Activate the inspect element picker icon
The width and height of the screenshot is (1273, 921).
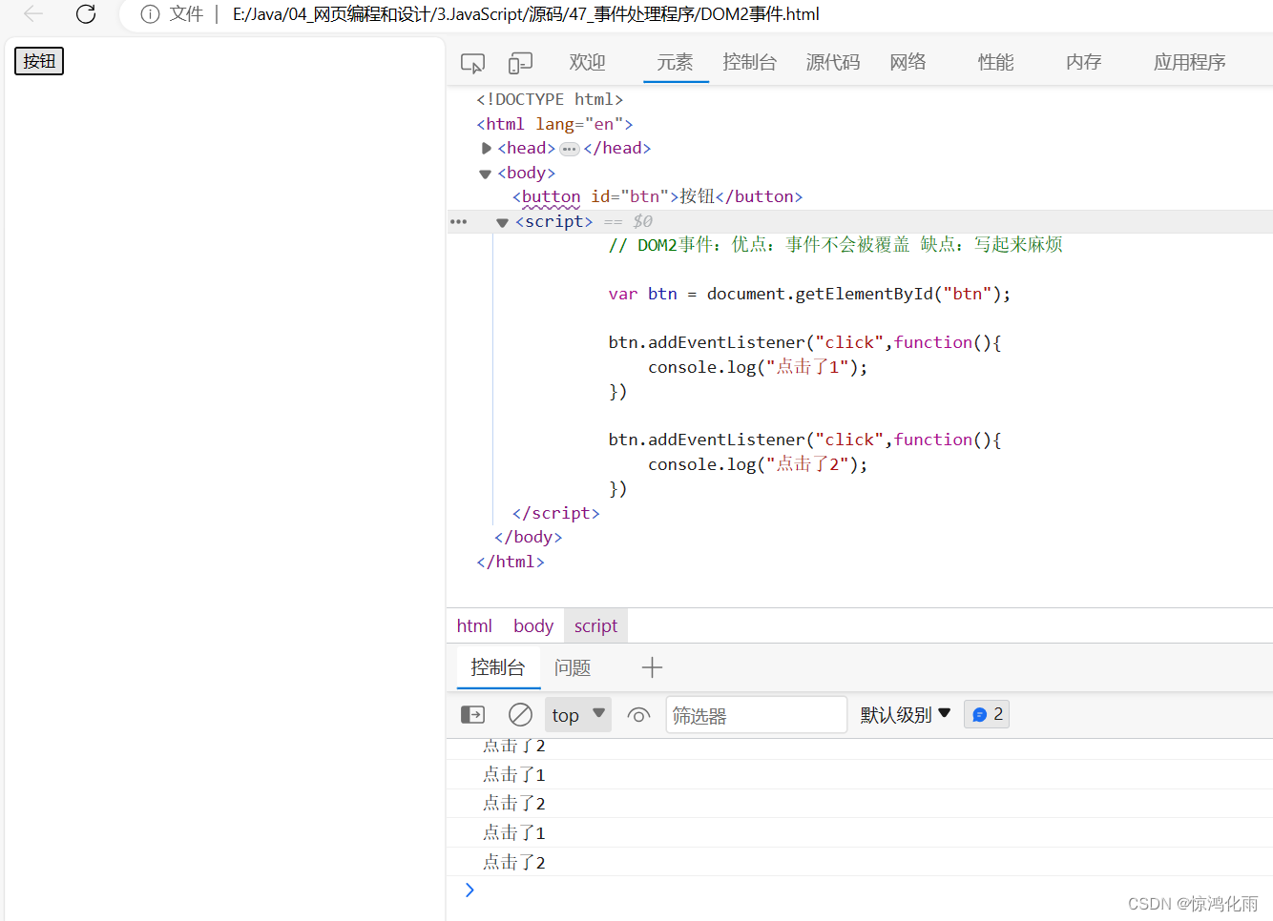[x=472, y=63]
